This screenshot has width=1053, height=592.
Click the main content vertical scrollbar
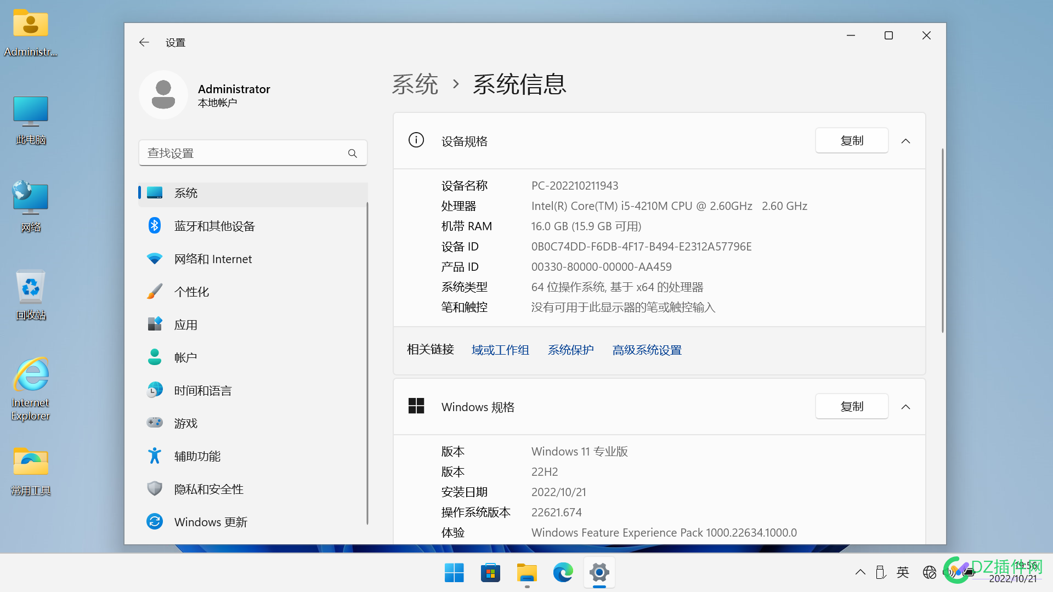pyautogui.click(x=943, y=240)
